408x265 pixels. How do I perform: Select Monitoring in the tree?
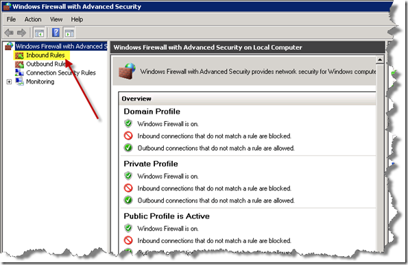40,81
